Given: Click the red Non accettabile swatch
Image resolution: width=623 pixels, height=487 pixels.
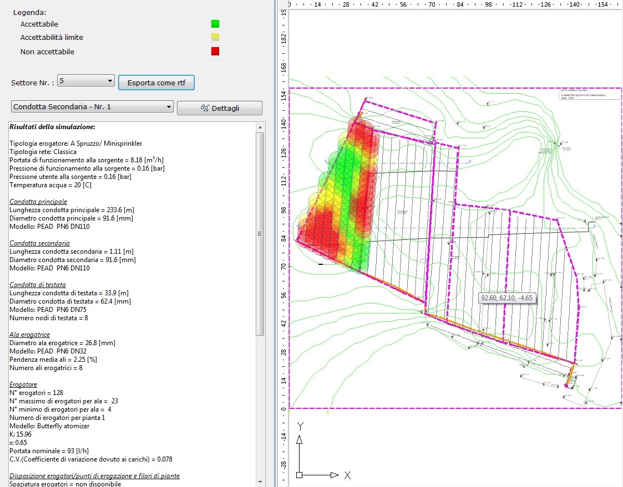Looking at the screenshot, I should tap(215, 52).
